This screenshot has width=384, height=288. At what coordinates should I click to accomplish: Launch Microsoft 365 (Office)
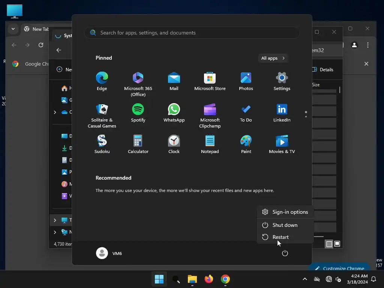tap(138, 84)
